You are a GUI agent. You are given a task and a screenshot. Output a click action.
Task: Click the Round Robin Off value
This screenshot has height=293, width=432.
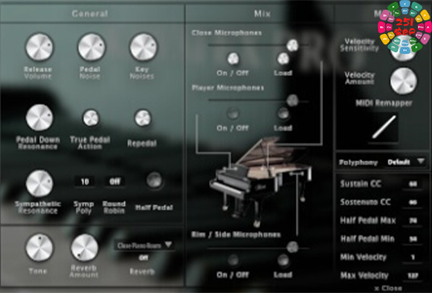point(115,182)
